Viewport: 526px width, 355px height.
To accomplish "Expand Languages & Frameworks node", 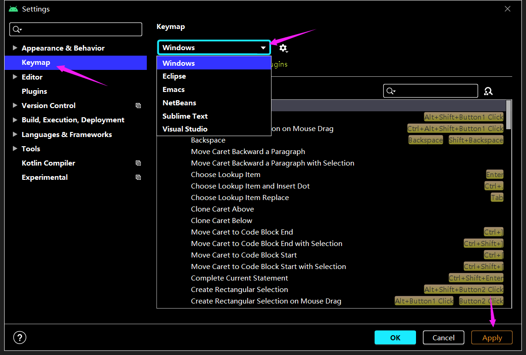I will pyautogui.click(x=15, y=134).
